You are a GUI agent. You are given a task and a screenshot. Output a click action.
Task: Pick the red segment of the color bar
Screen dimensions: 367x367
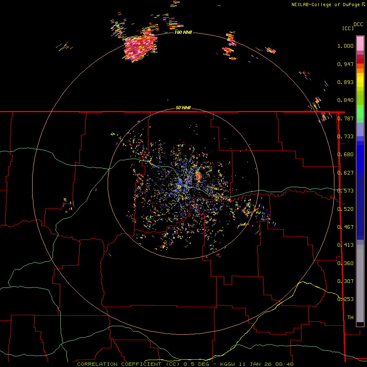point(360,61)
